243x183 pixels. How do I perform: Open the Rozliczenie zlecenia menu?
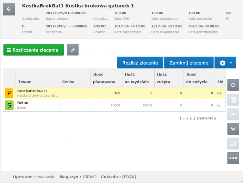tap(34, 50)
